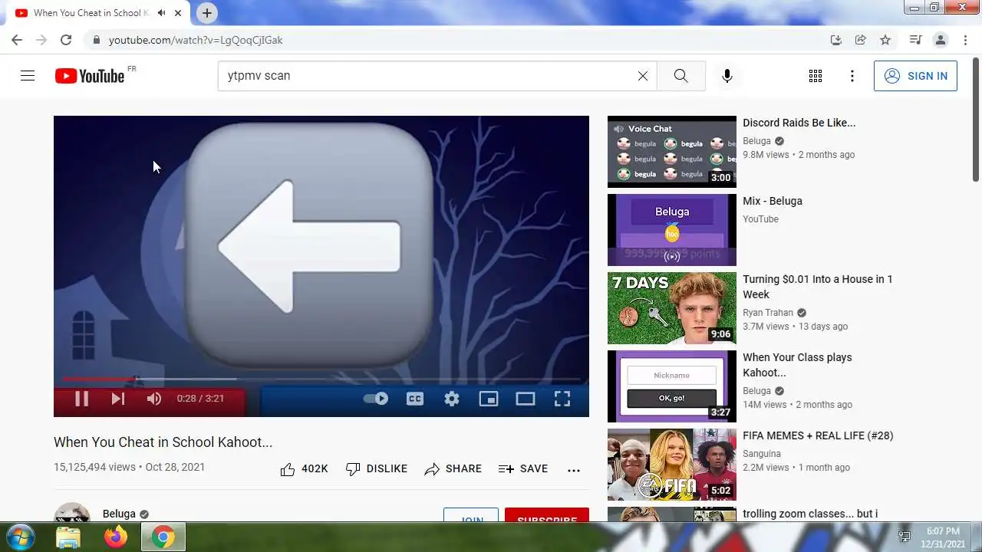Go to YouTube home via logo

click(x=90, y=76)
